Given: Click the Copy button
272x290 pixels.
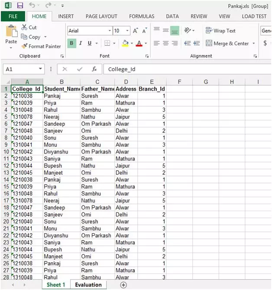Looking at the screenshot, I should (31, 37).
